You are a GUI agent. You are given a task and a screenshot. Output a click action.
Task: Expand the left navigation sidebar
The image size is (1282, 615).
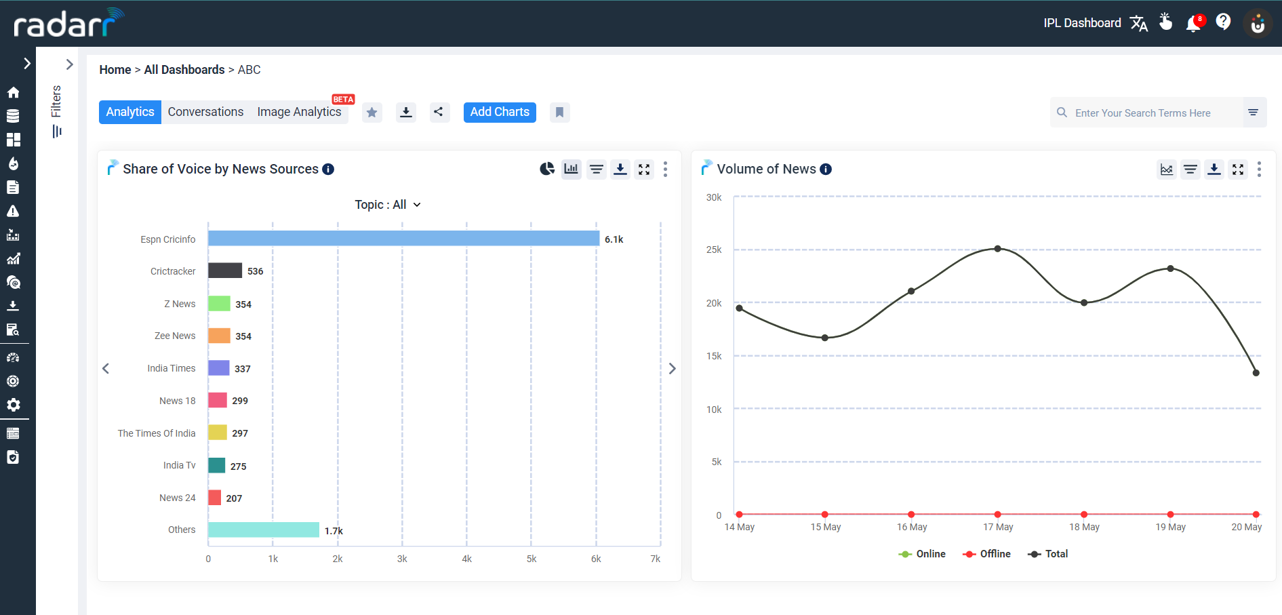coord(27,64)
